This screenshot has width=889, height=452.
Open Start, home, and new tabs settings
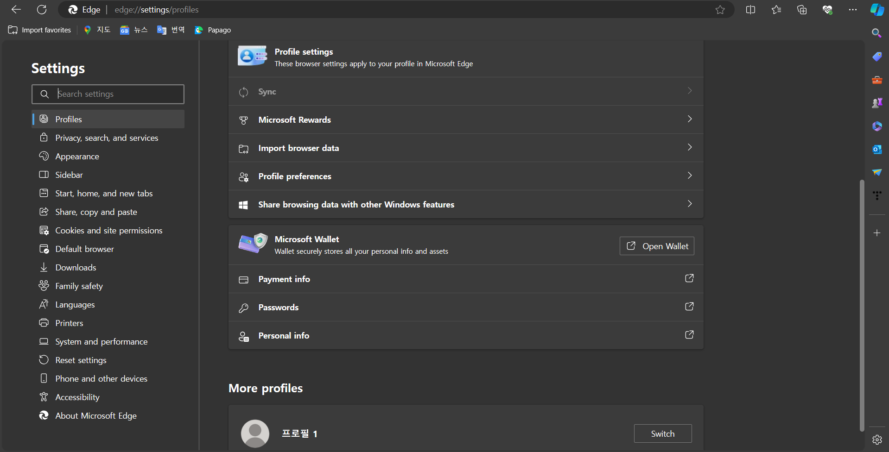coord(108,193)
